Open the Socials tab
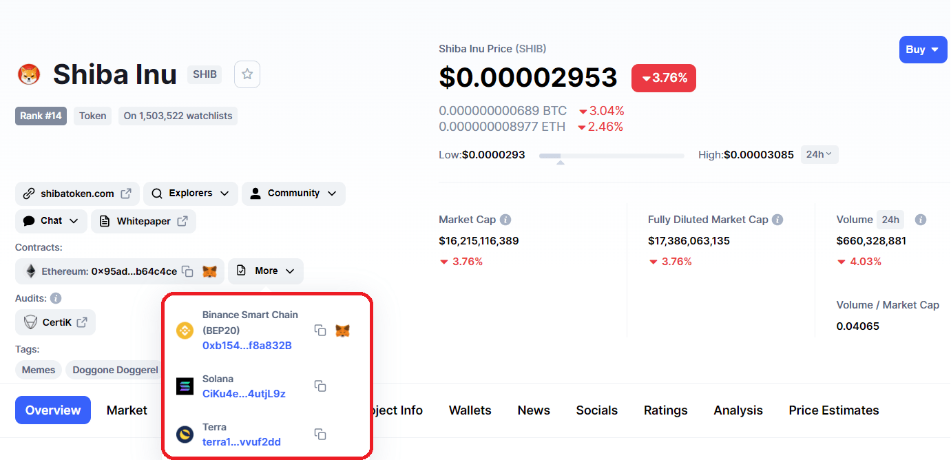This screenshot has height=460, width=951. [597, 410]
